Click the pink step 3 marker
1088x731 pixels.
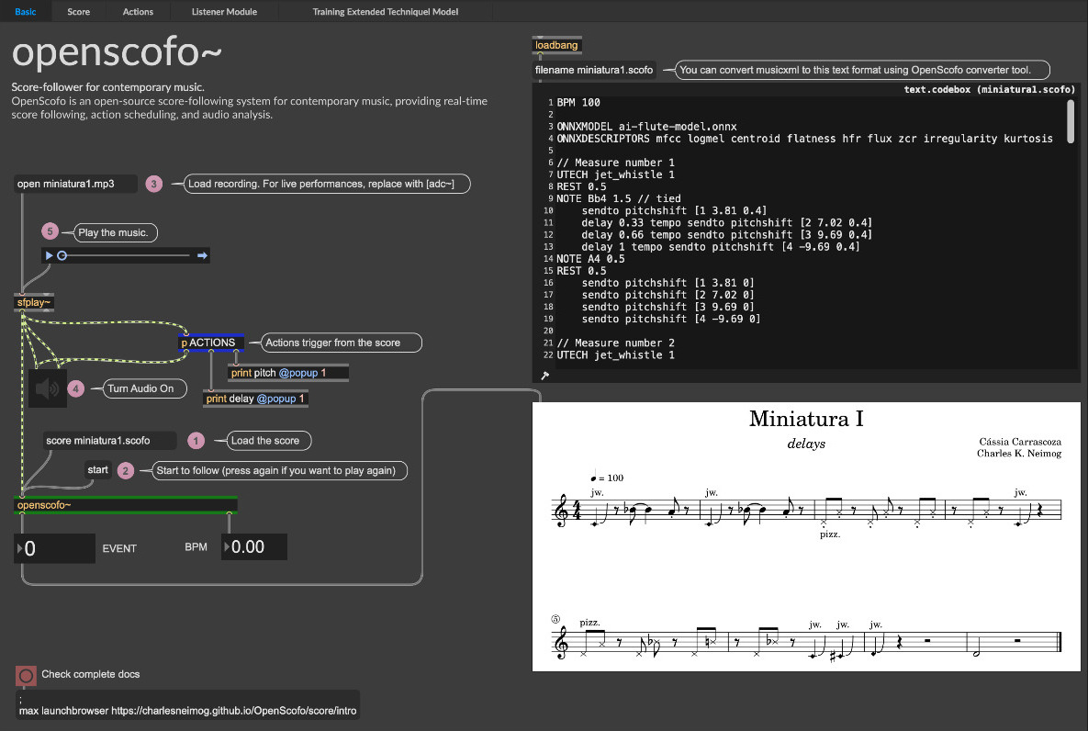153,184
